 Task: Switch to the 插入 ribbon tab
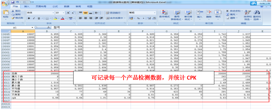[27, 6]
